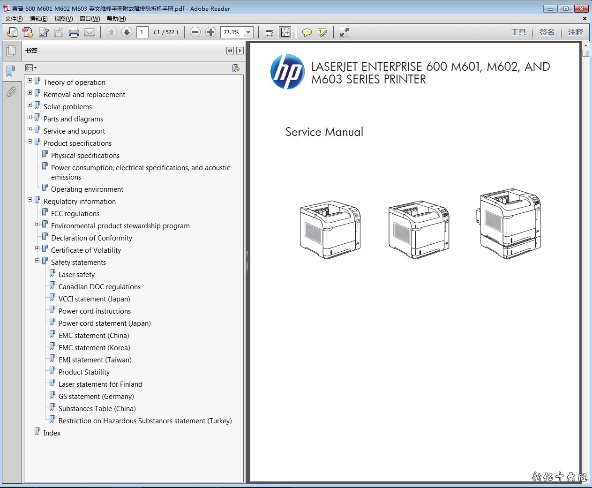The image size is (592, 488).
Task: Collapse the Safety statements bookmark
Action: (37, 261)
